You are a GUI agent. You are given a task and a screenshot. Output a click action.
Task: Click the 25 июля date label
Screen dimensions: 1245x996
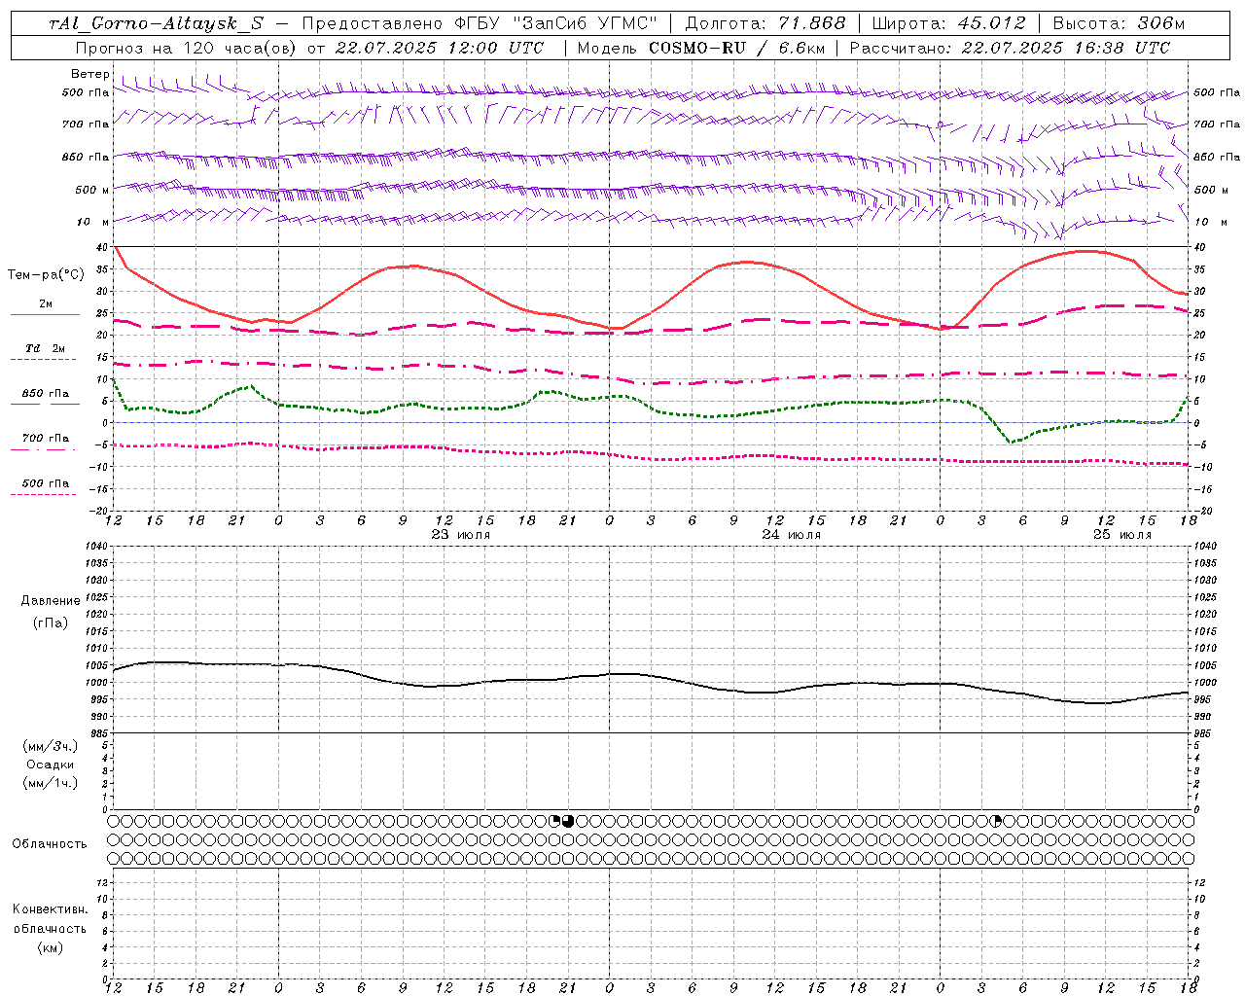[x=1121, y=535]
